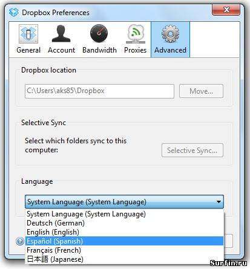This screenshot has height=269, width=250.
Task: Open the General preferences icon
Action: [x=28, y=34]
